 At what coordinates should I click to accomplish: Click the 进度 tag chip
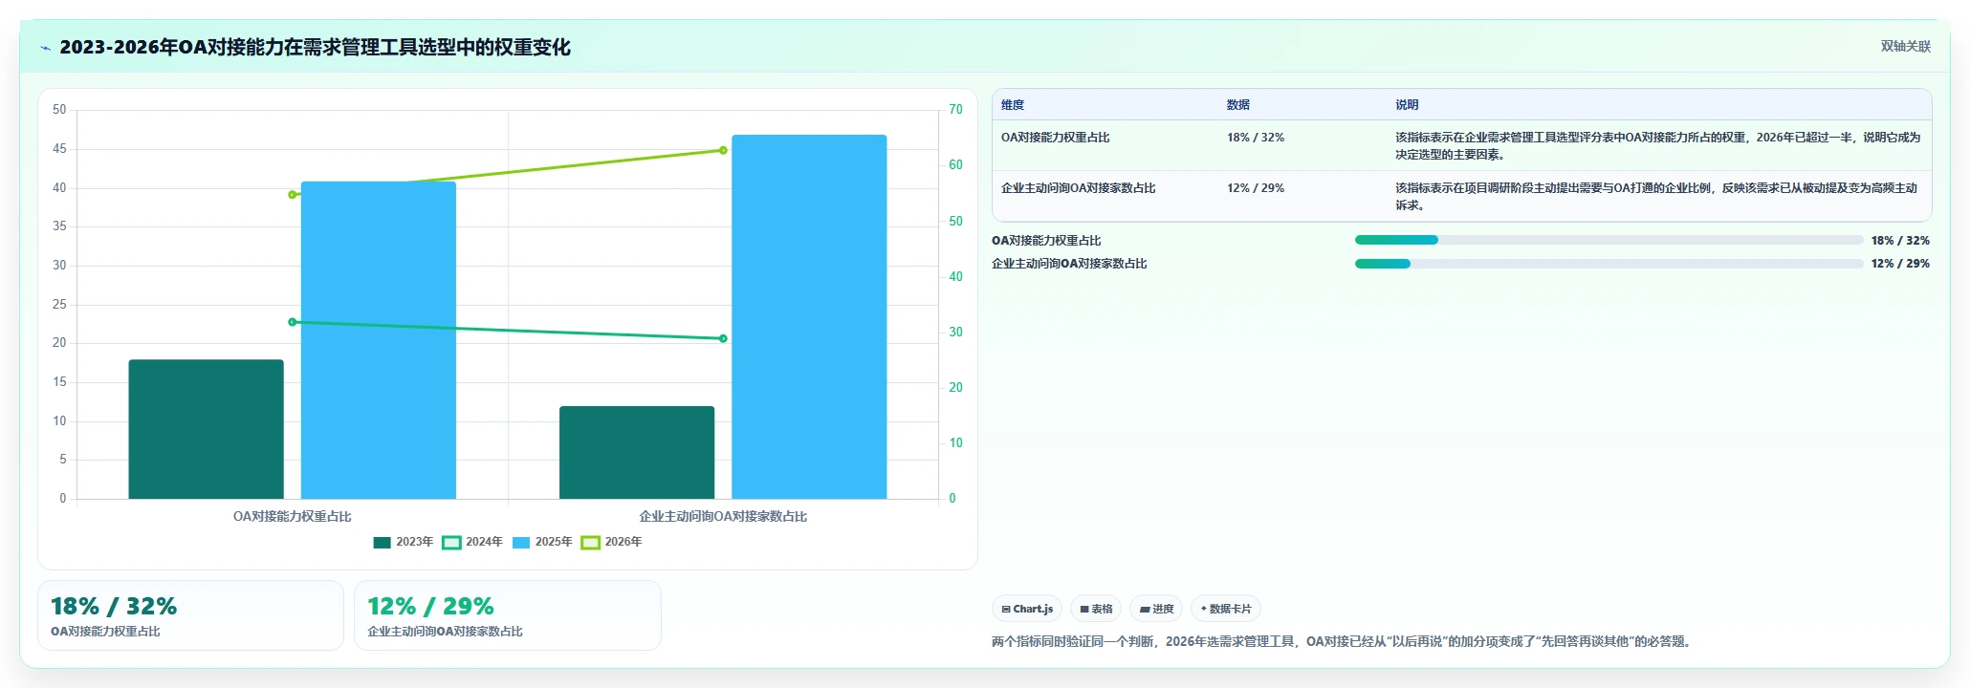1156,609
